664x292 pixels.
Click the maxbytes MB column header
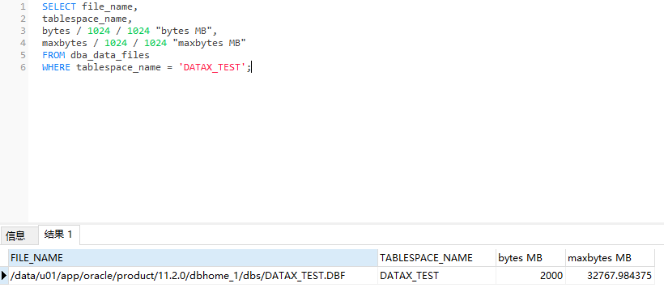pos(610,258)
